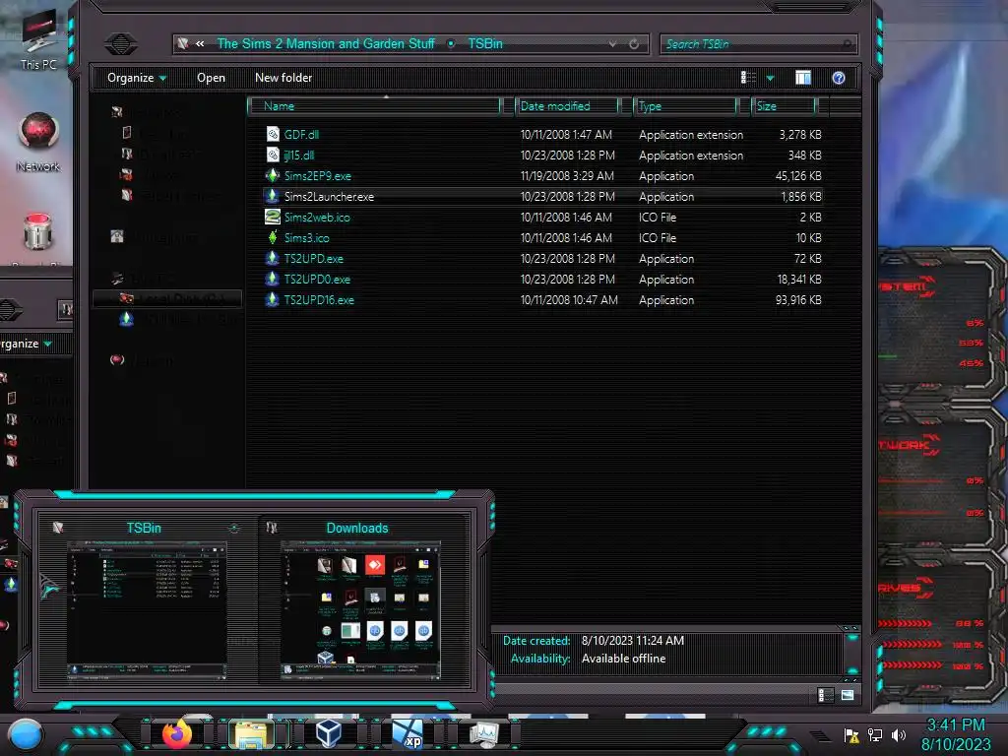Open the performance monitor taskbar icon
Image resolution: width=1008 pixels, height=756 pixels.
click(484, 733)
